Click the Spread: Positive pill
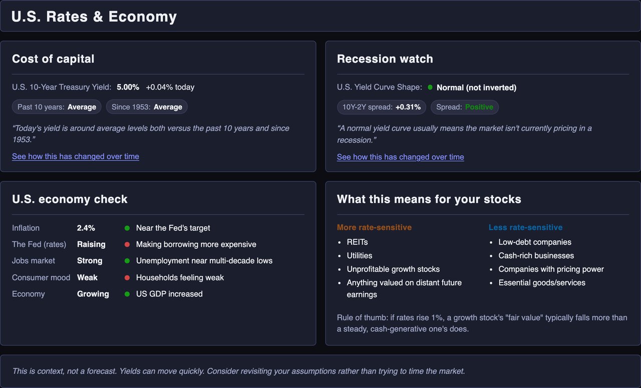This screenshot has width=641, height=388. pyautogui.click(x=465, y=107)
